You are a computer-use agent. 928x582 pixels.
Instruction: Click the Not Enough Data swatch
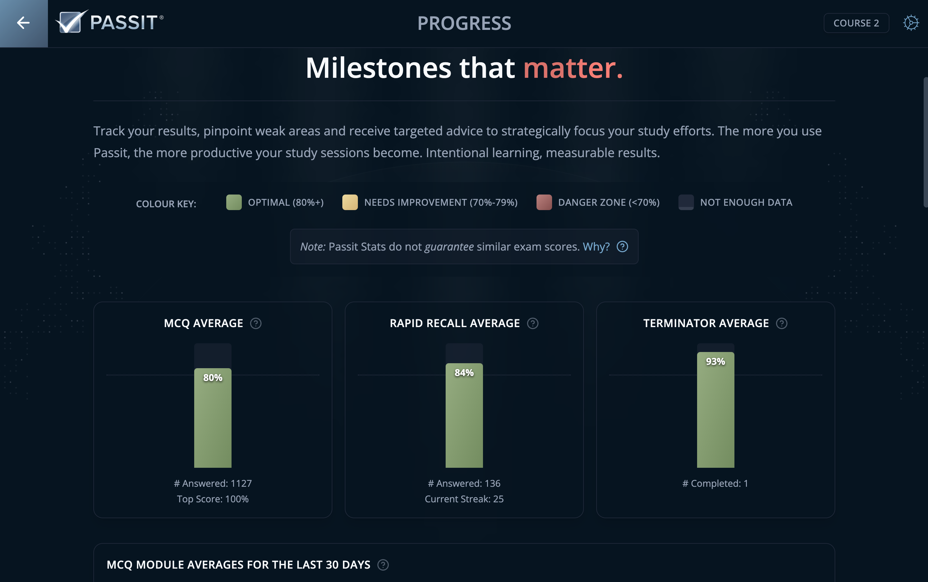tap(686, 203)
